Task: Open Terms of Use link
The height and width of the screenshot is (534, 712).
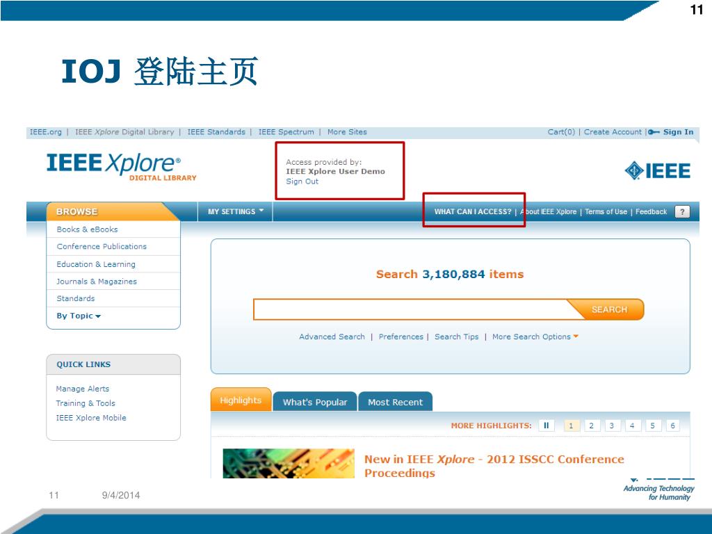Action: tap(606, 211)
